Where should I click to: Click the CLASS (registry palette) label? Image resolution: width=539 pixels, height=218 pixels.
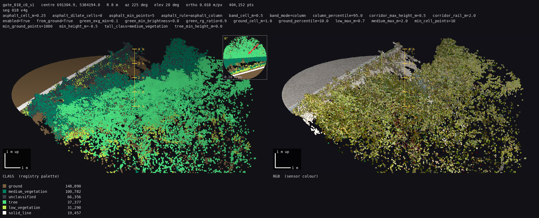click(x=31, y=176)
